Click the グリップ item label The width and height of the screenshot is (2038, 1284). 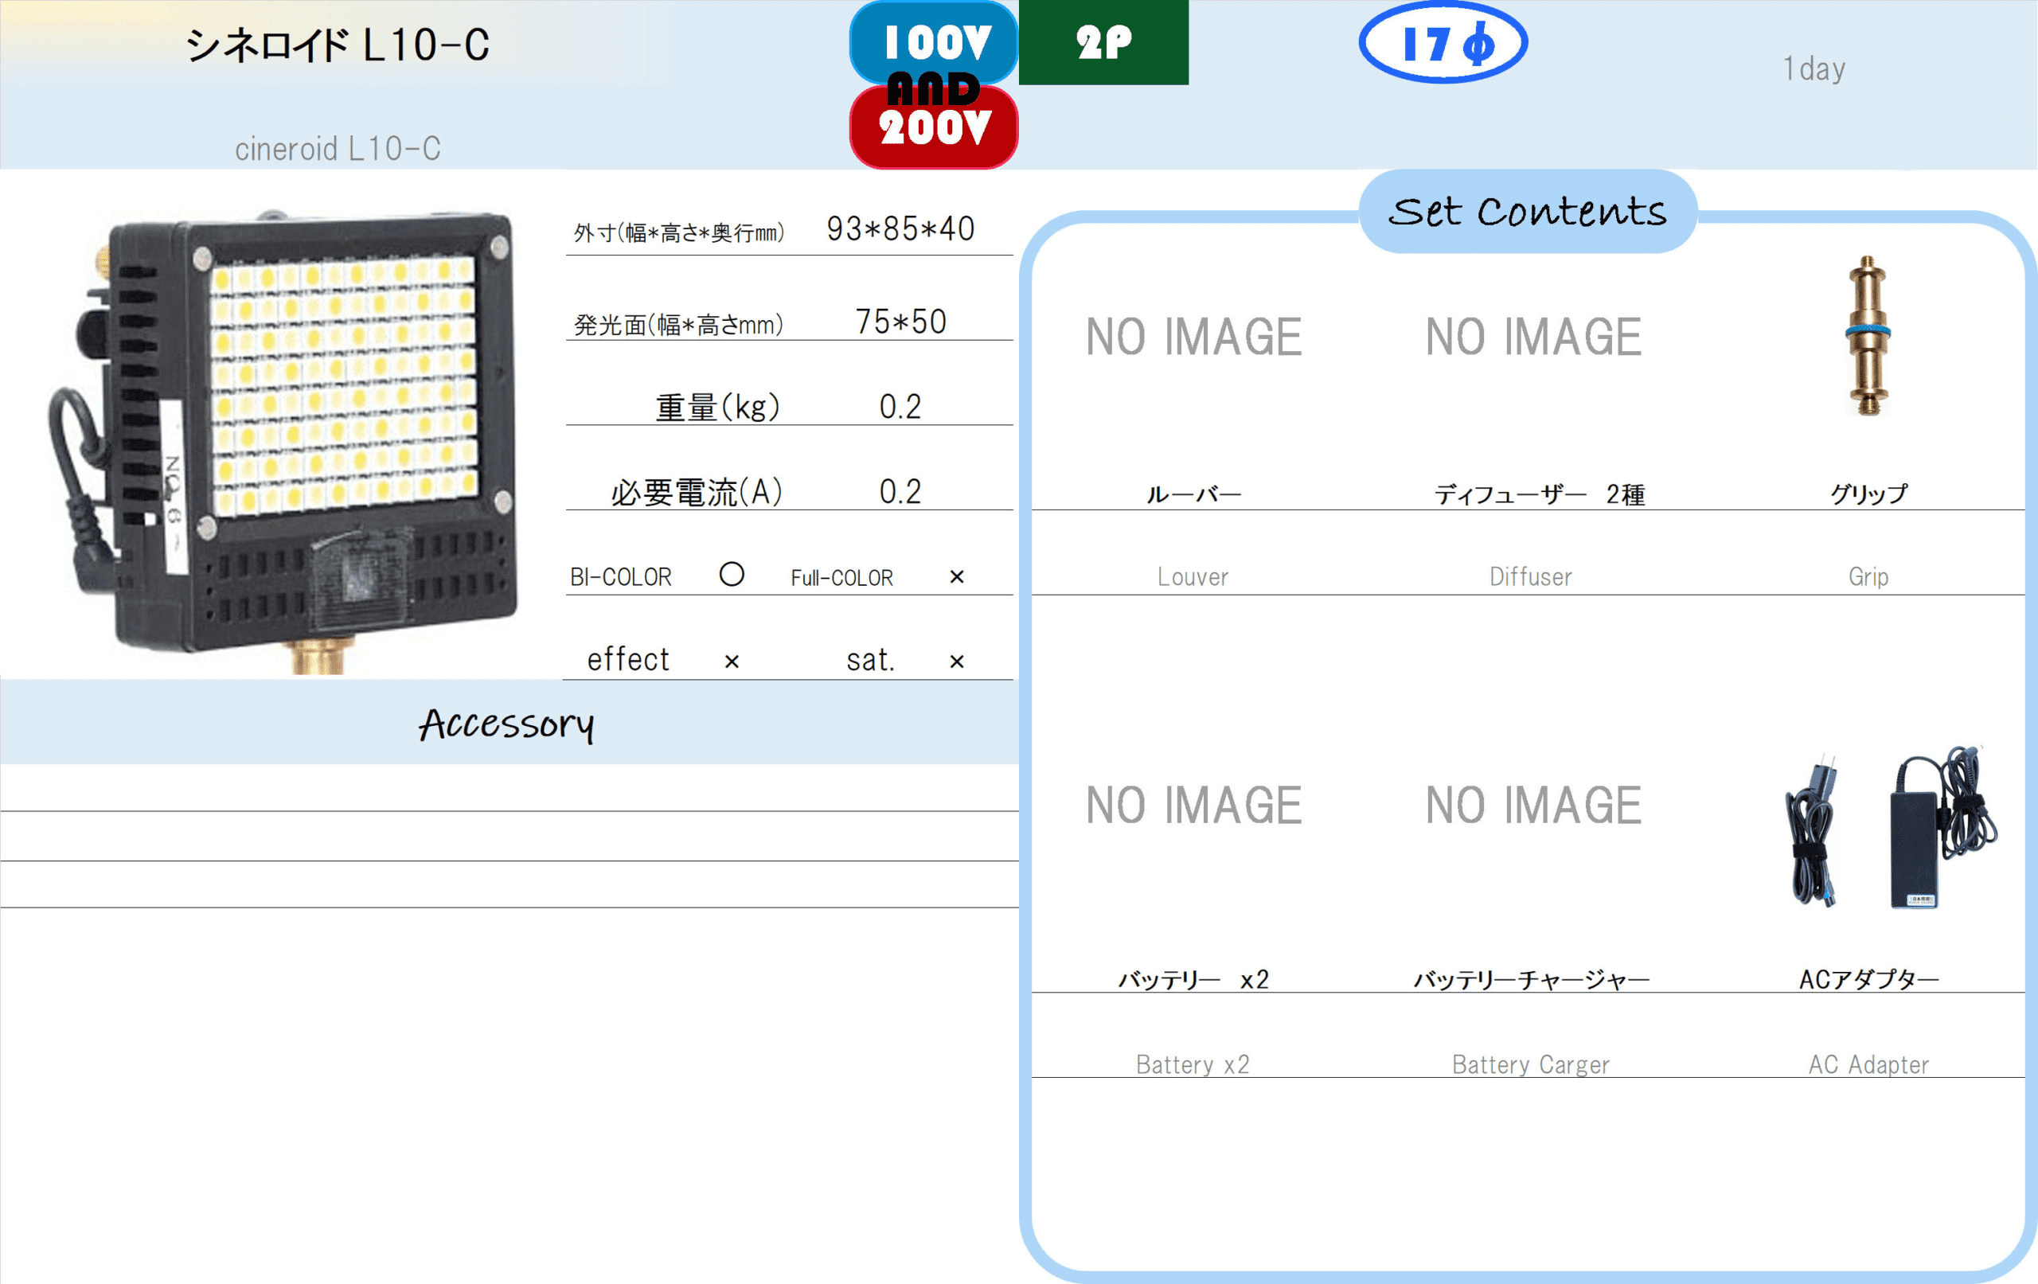click(x=1868, y=494)
